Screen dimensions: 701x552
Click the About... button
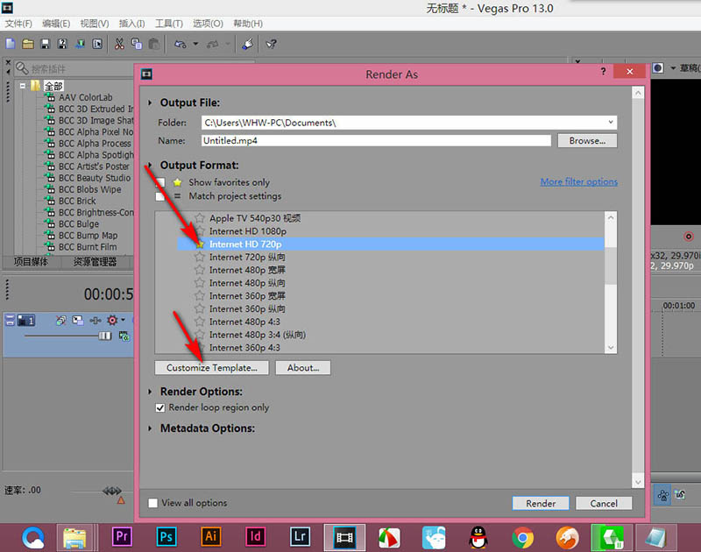coord(303,368)
